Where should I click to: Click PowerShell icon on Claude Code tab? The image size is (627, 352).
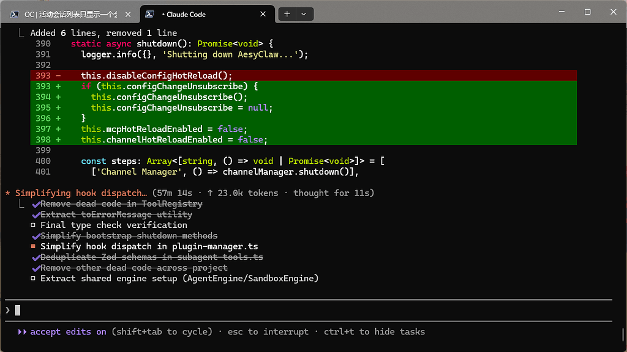point(149,15)
